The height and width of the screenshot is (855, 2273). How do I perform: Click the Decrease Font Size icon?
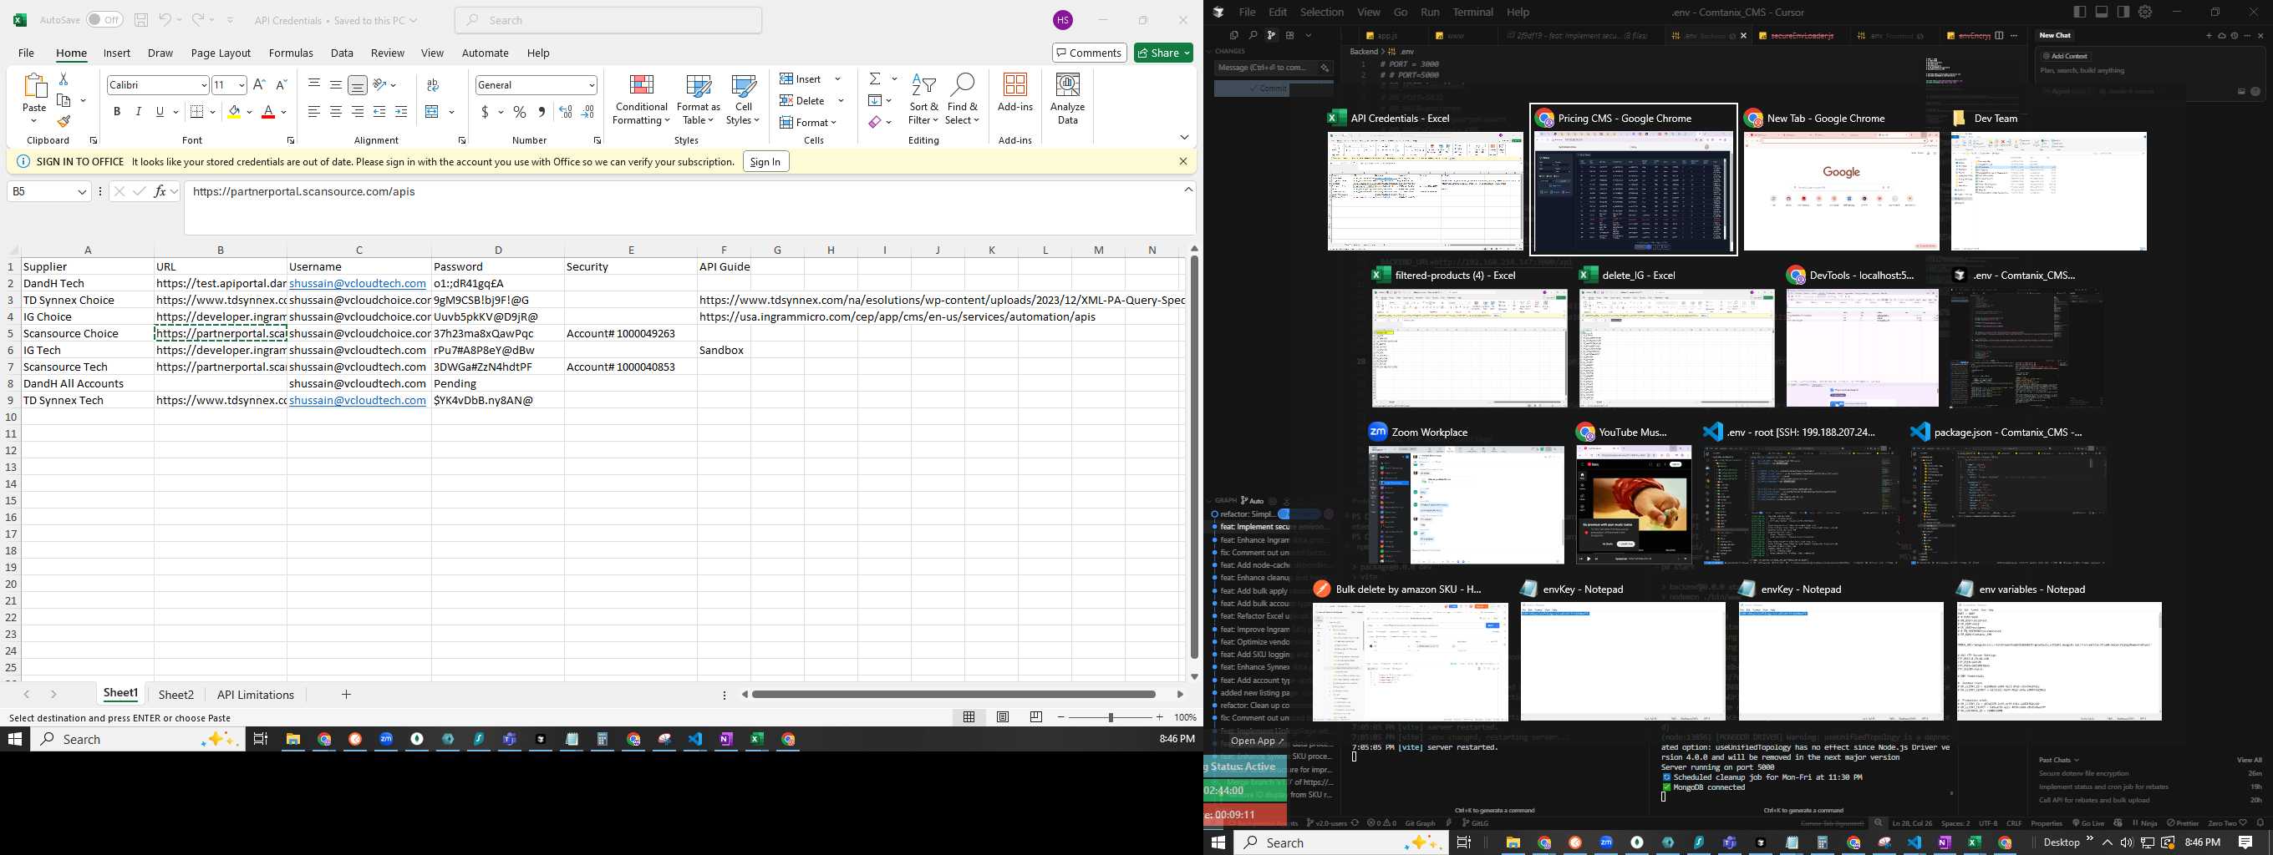[x=282, y=84]
